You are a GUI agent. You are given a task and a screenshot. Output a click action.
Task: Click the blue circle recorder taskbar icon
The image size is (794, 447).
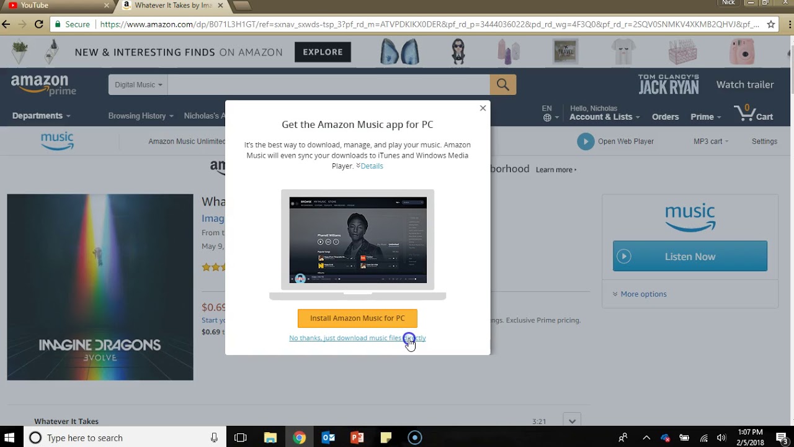[415, 438]
